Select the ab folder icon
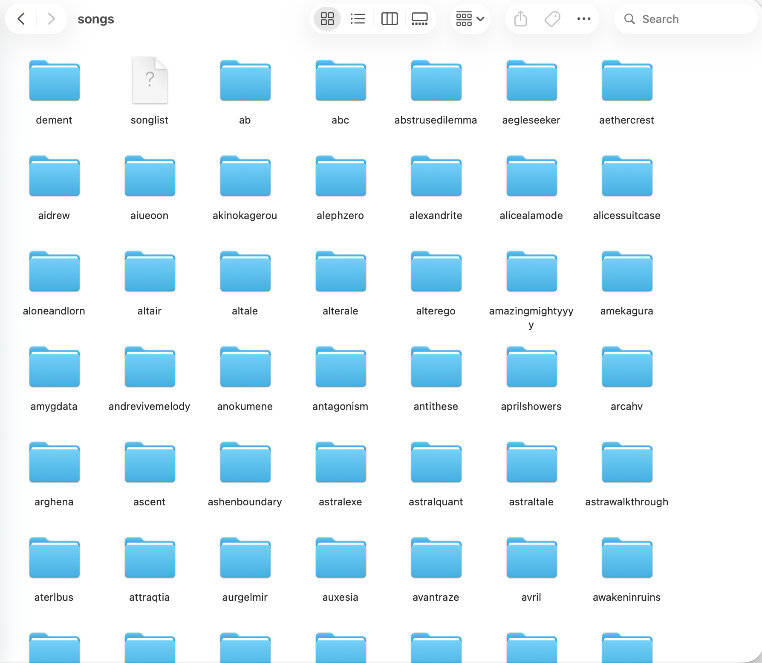Viewport: 762px width, 663px height. (x=245, y=81)
